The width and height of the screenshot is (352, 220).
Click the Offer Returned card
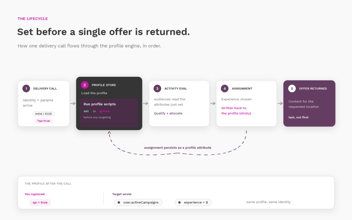(309, 103)
